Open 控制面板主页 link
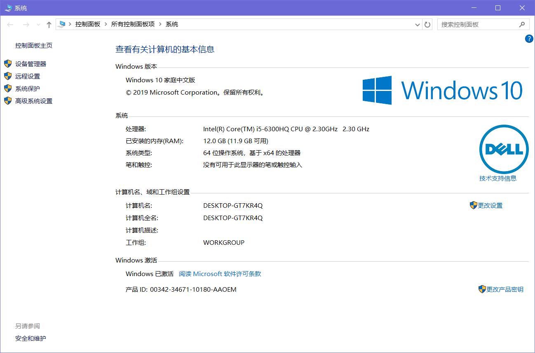This screenshot has height=353, width=535. coord(34,46)
